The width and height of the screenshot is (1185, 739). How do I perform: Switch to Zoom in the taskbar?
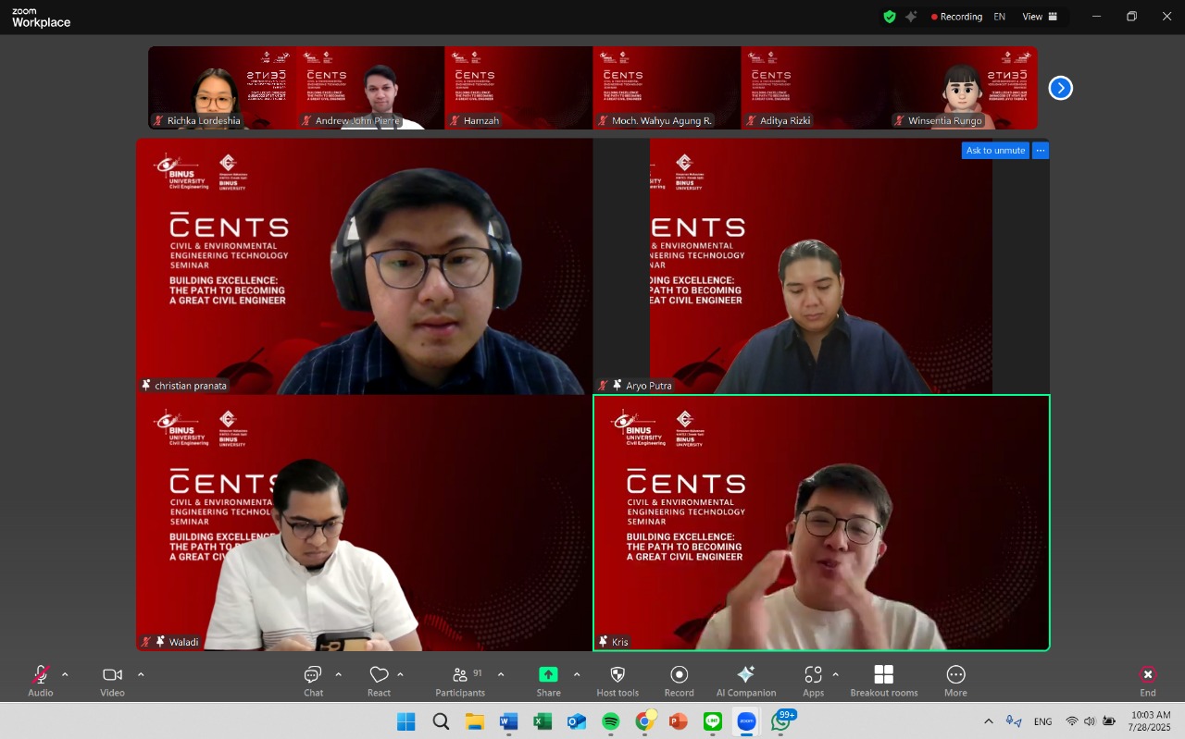746,721
